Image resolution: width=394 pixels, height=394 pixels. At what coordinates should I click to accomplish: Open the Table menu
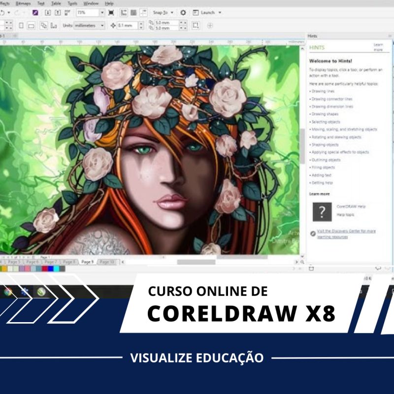click(56, 3)
